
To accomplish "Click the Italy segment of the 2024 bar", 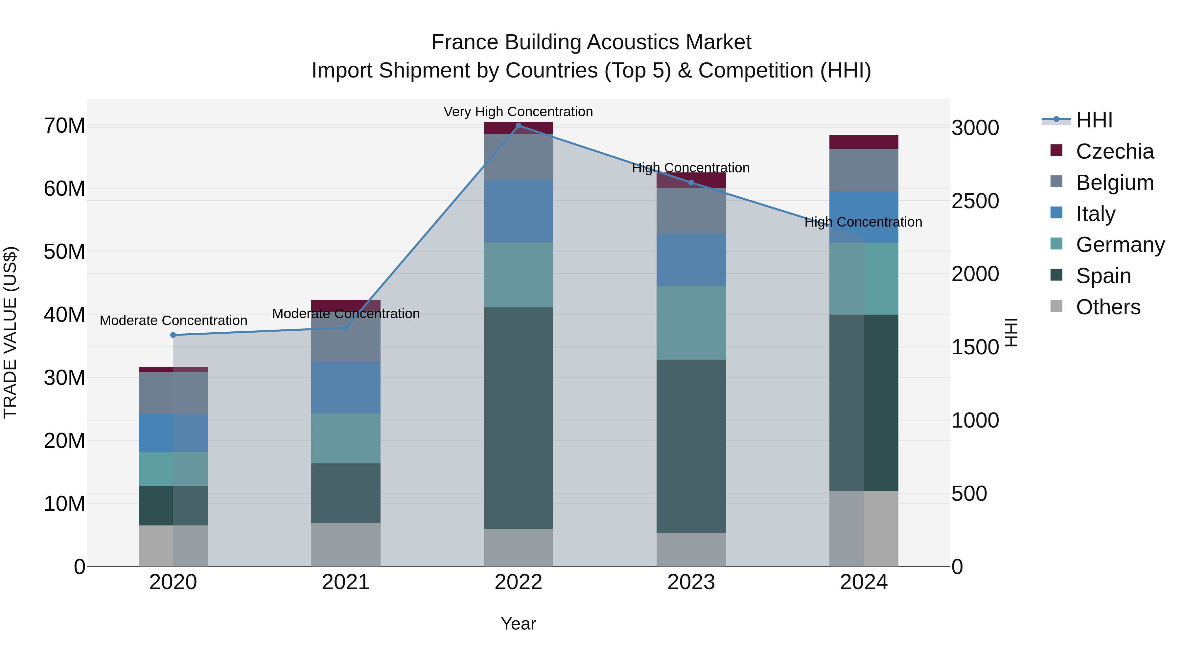I will click(x=864, y=217).
